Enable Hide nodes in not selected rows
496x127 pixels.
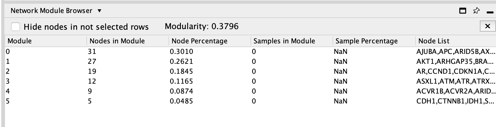coord(16,27)
